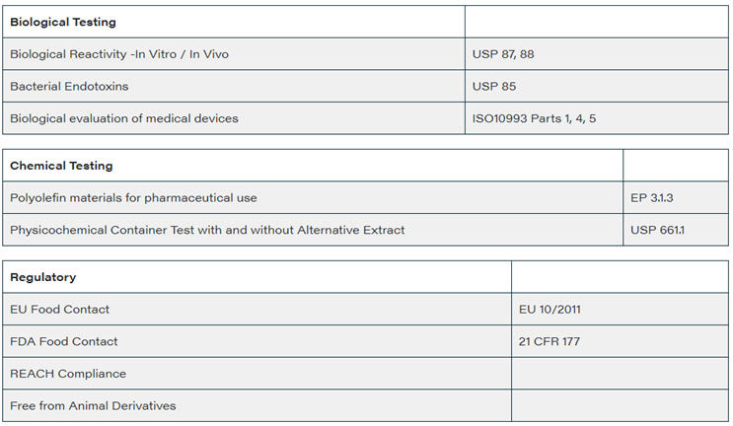Click the EP 3.1.3 cell
Viewport: 733px width, 426px height.
pos(651,198)
